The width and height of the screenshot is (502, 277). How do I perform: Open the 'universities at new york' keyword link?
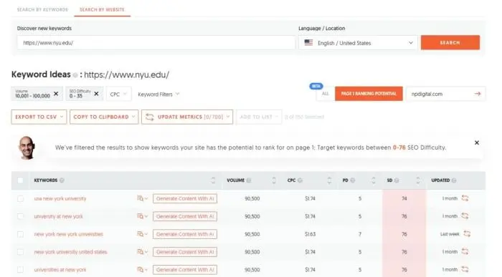point(60,270)
